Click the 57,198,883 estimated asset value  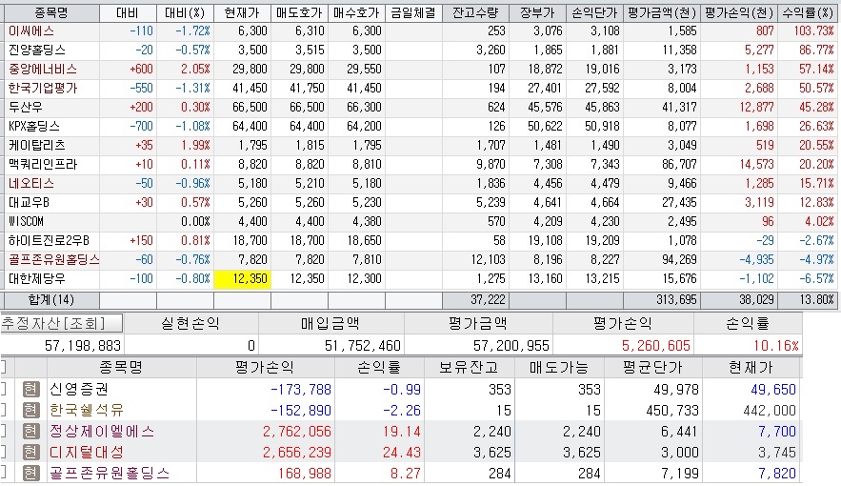(x=83, y=346)
